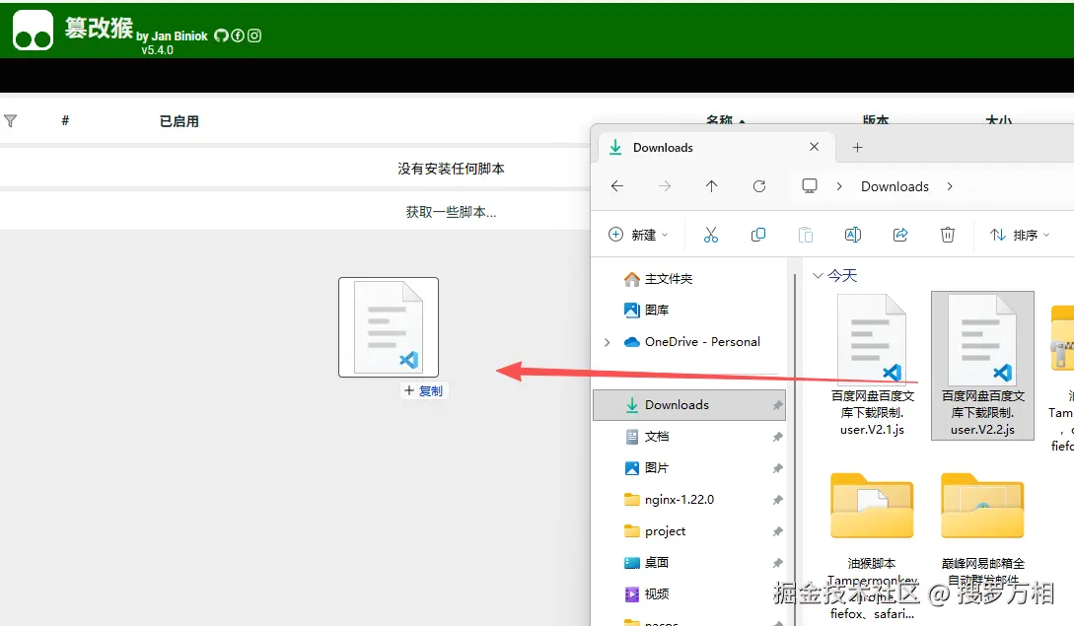Image resolution: width=1074 pixels, height=626 pixels.
Task: Expand chevron after Downloads breadcrumb
Action: (950, 186)
